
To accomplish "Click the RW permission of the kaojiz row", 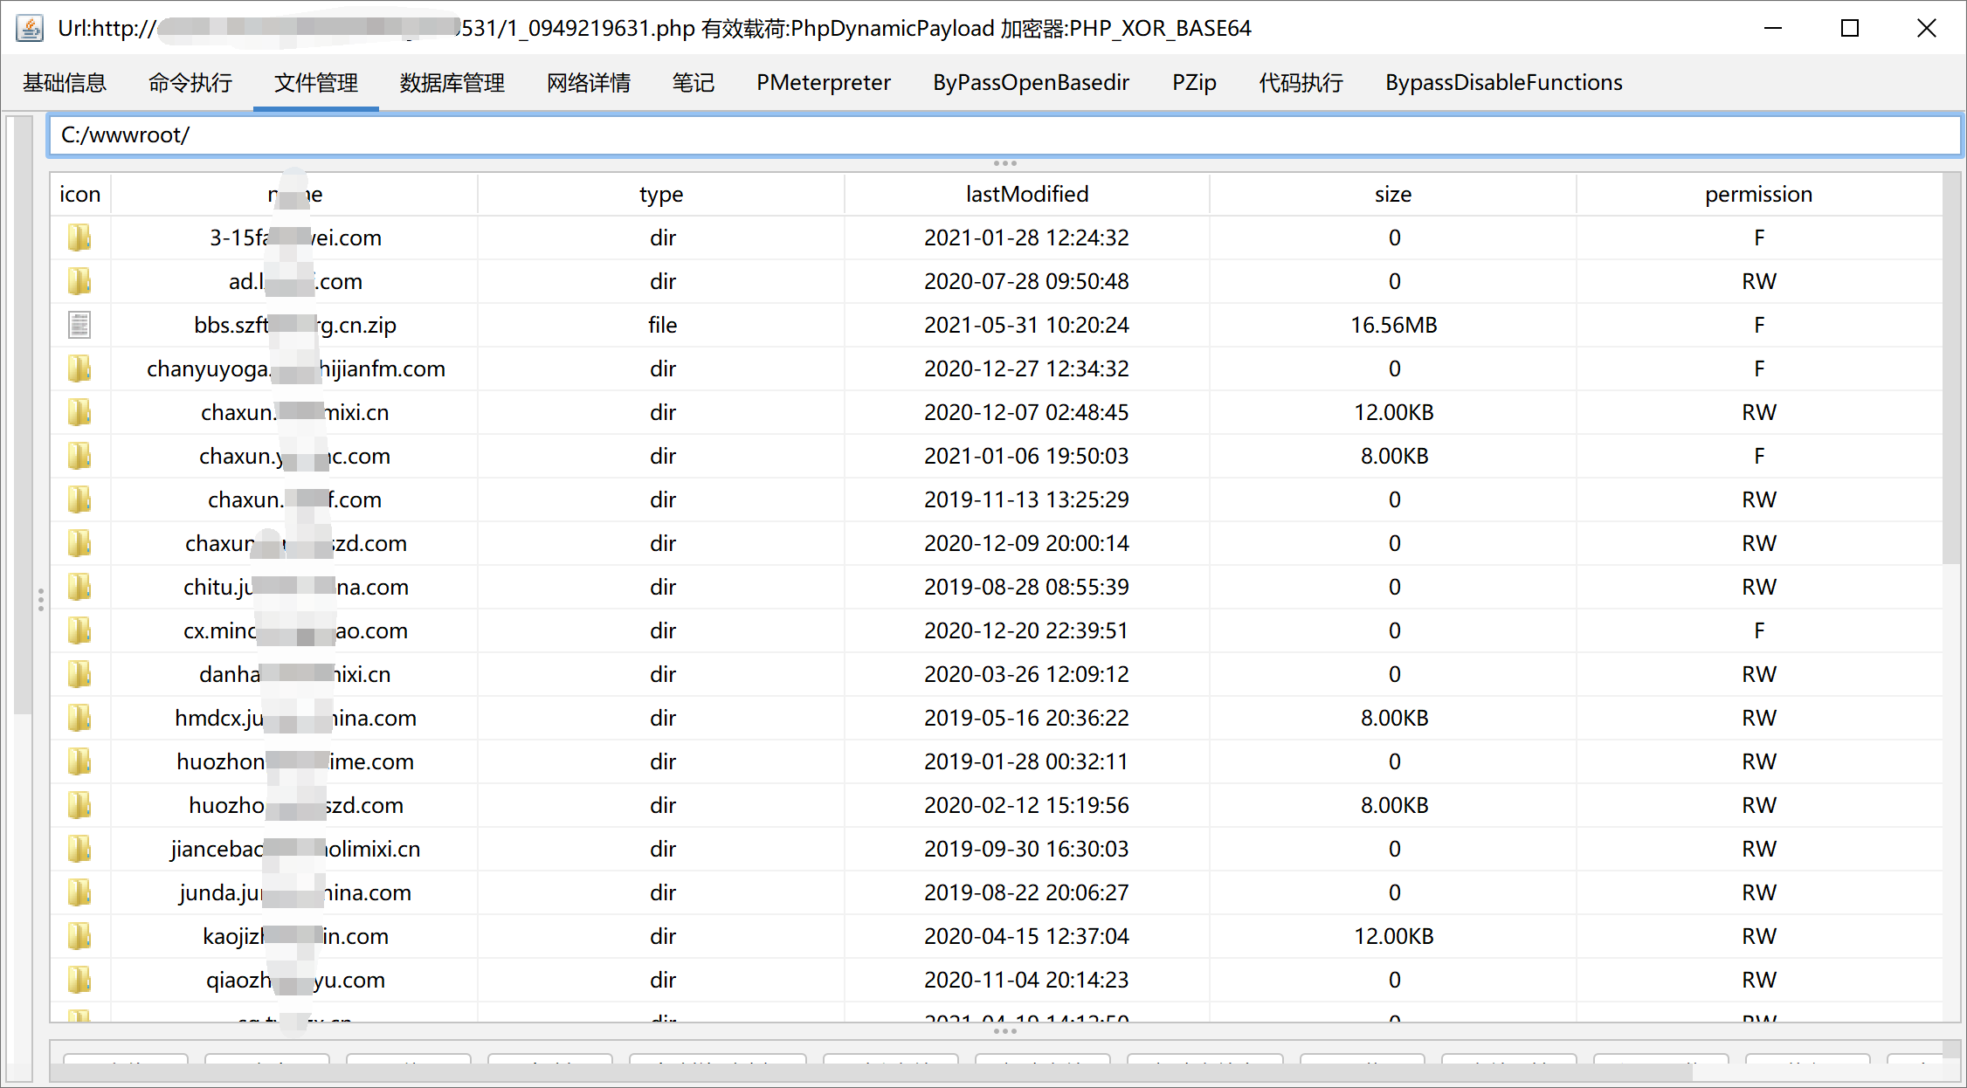I will pos(1759,936).
